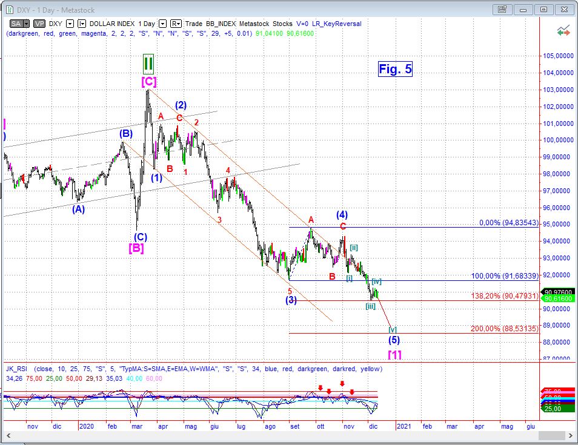Toggle the VP button
This screenshot has height=445, width=578.
[x=39, y=24]
